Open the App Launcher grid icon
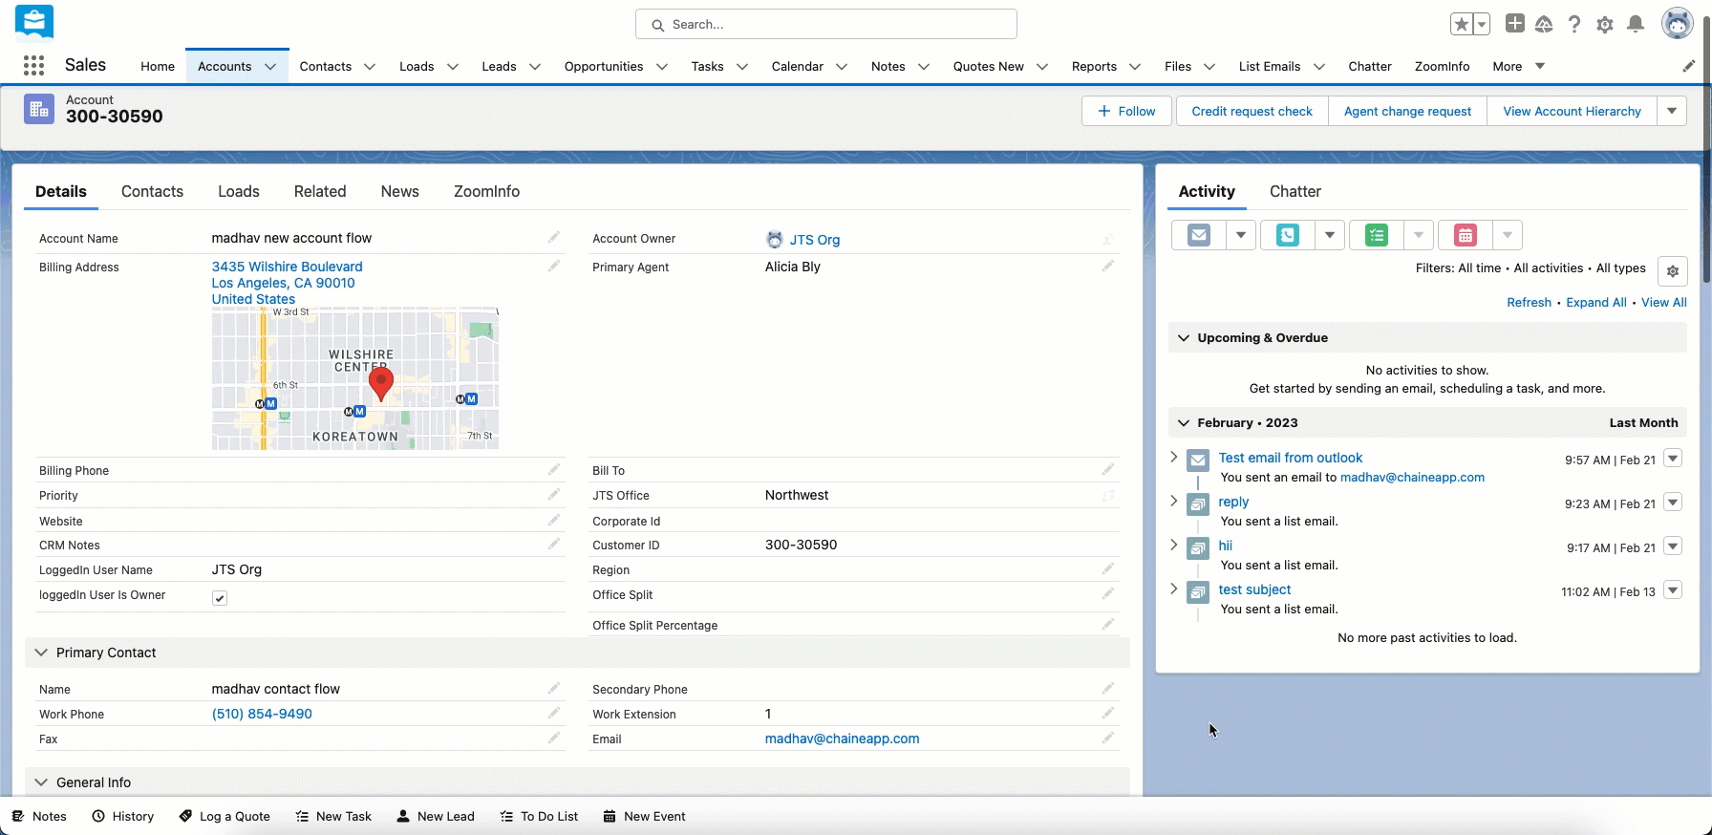The width and height of the screenshot is (1712, 835). click(x=33, y=65)
